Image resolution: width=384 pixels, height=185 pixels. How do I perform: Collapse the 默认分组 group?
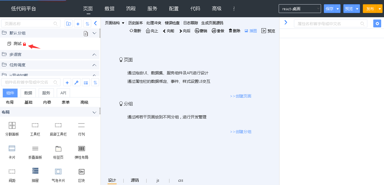[x=95, y=33]
